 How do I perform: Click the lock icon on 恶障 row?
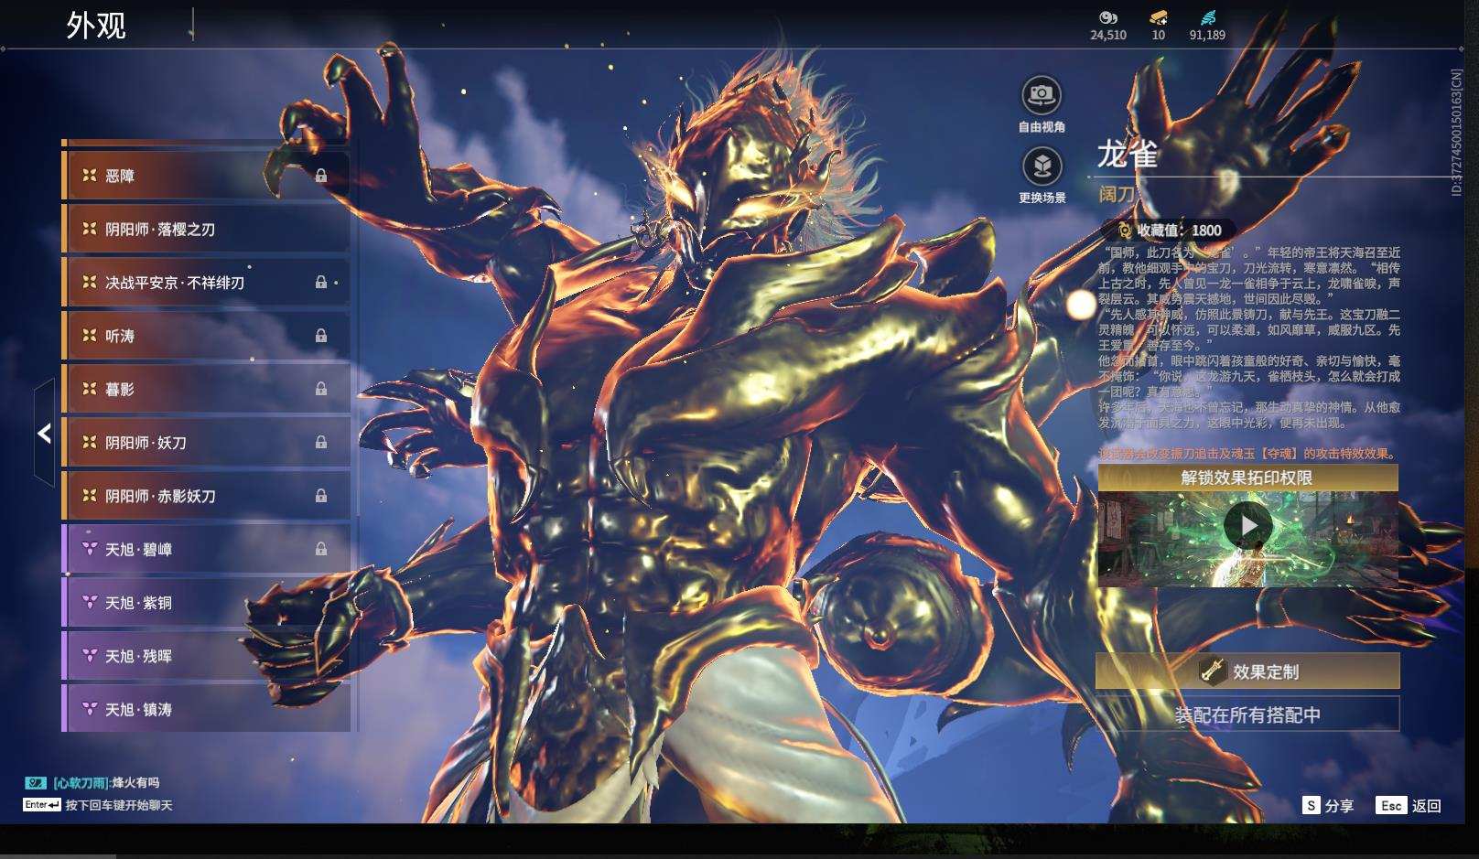pos(321,175)
